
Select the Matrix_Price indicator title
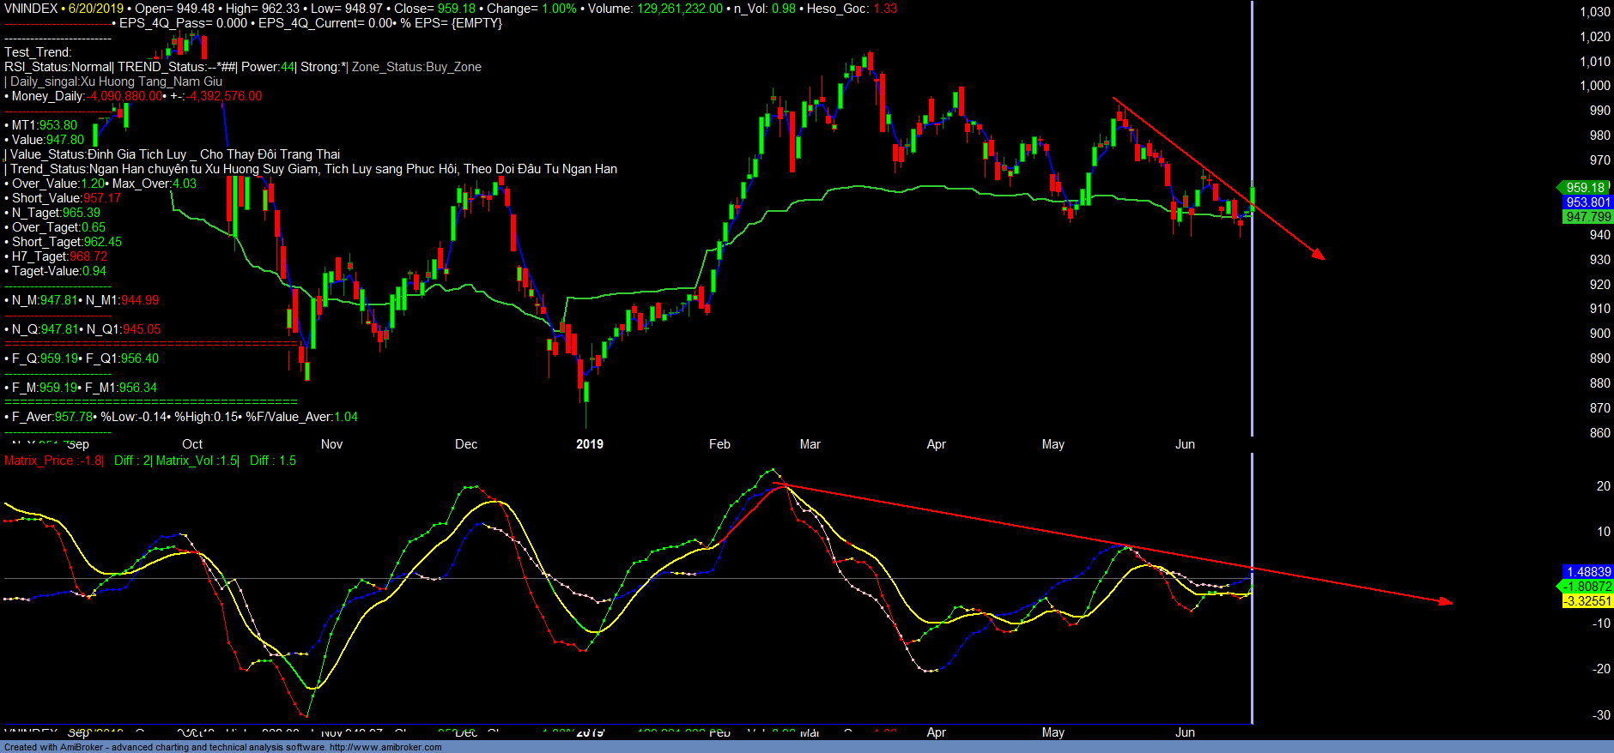(x=53, y=461)
